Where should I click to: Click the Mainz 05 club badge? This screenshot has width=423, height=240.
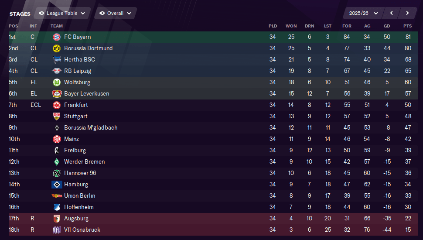[57, 139]
